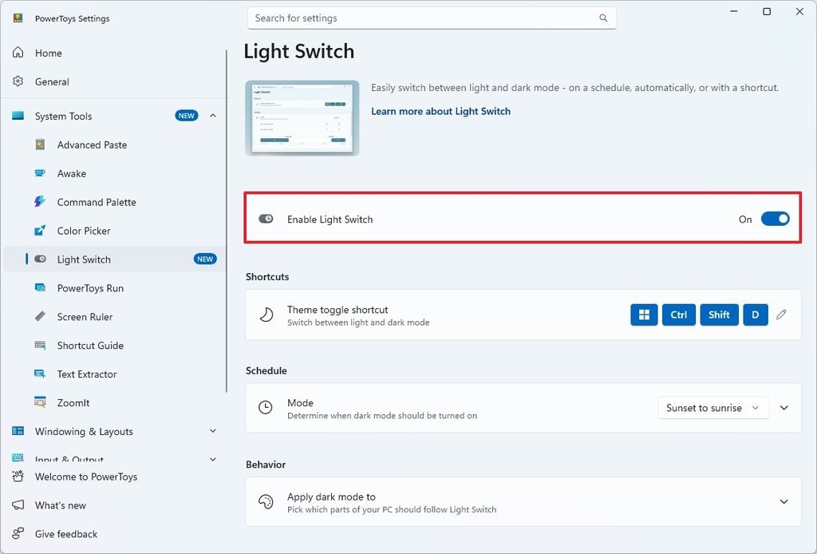Click the PowerToys app logo icon
Screen dimensions: 817x554
click(18, 18)
